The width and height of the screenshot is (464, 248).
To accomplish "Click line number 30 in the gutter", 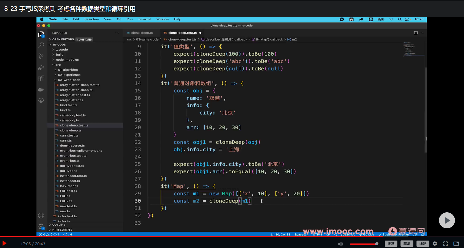I will point(138,201).
